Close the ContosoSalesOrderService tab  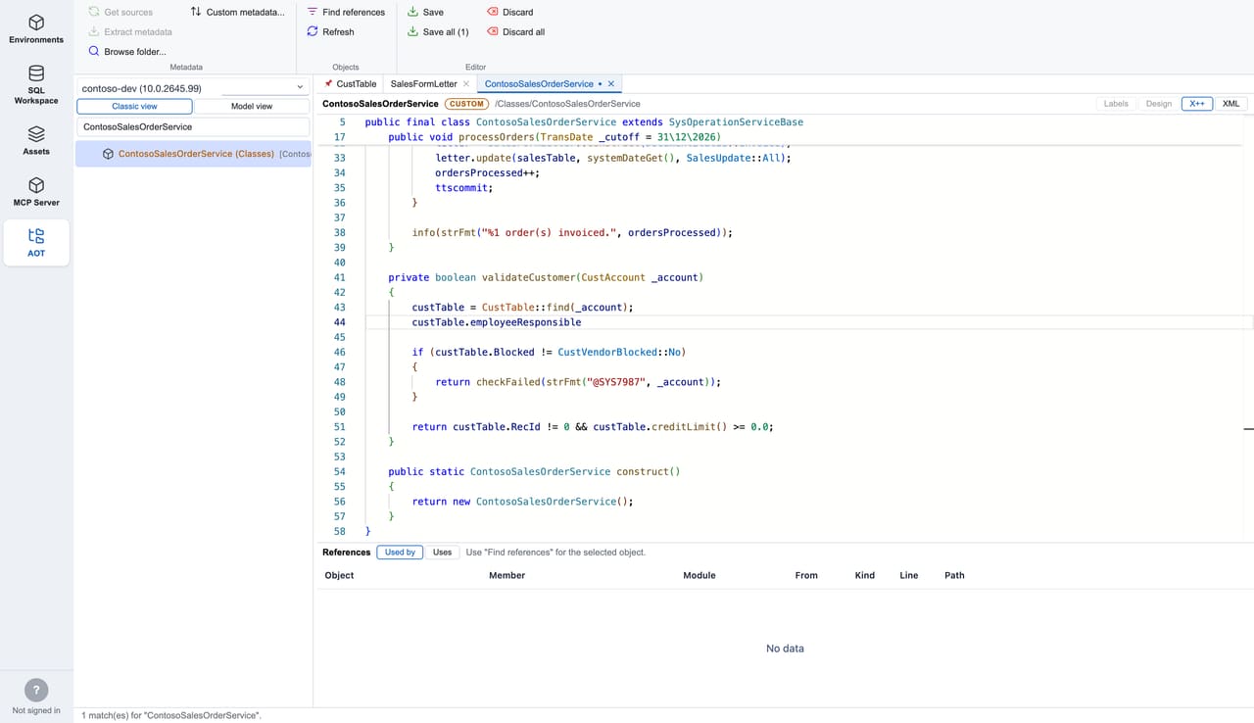point(611,84)
